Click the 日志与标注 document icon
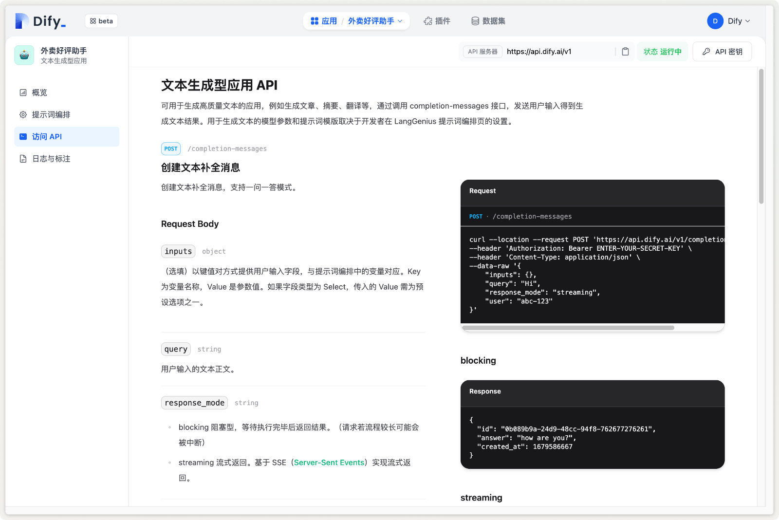Viewport: 779px width, 520px height. [x=23, y=159]
